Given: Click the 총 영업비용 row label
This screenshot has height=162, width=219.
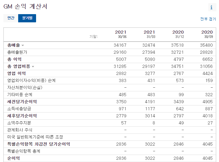Looking at the screenshot, I should 19,66.
